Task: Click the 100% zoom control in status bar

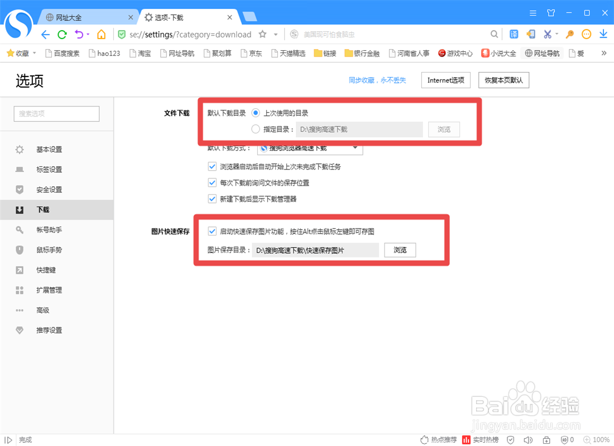Action: coord(597,440)
